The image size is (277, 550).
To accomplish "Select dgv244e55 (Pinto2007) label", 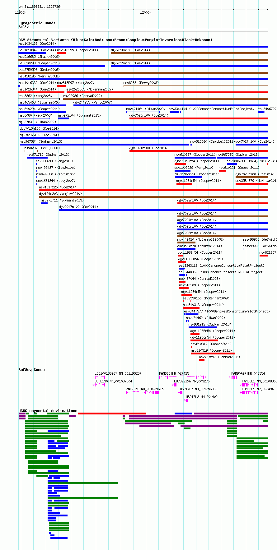I will (x=93, y=102).
